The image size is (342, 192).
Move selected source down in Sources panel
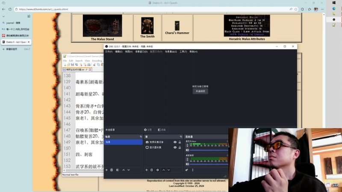tap(168, 170)
